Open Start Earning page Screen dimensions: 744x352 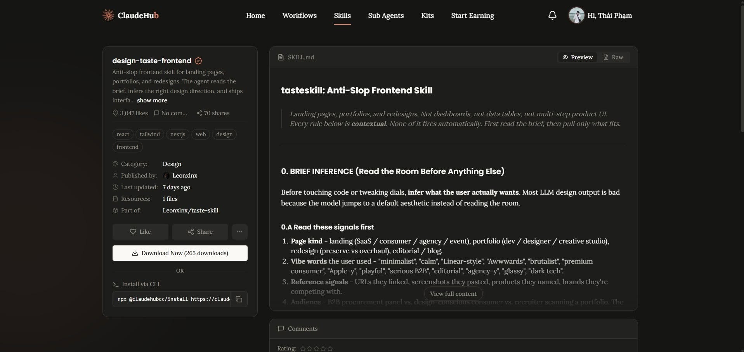473,16
